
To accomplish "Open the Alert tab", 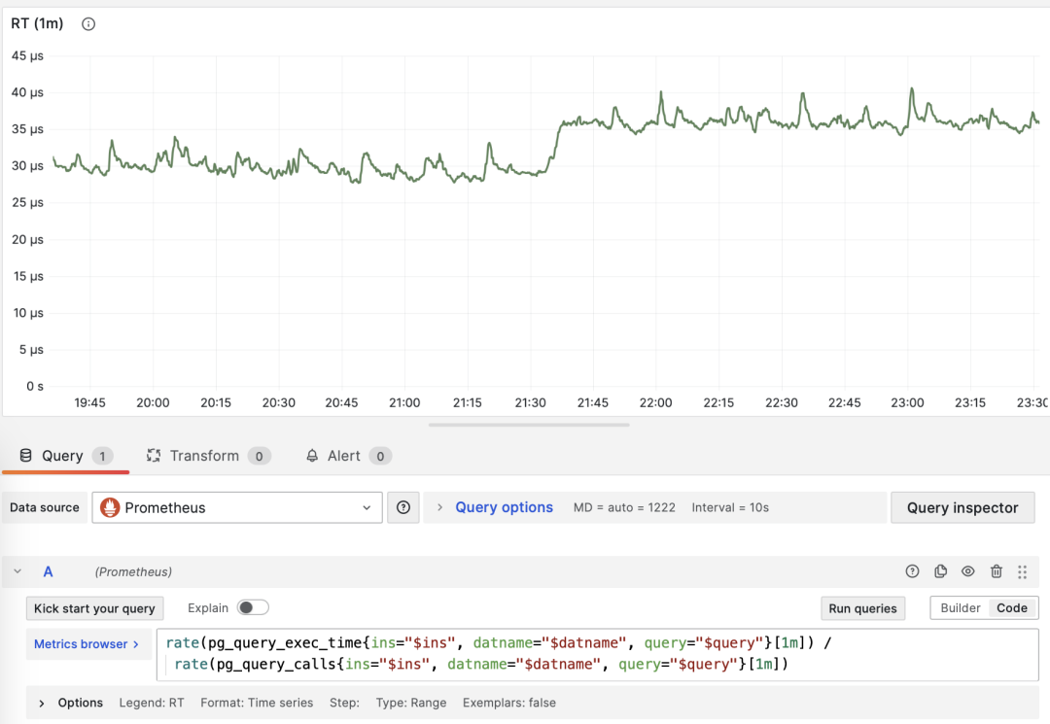I will [x=343, y=456].
